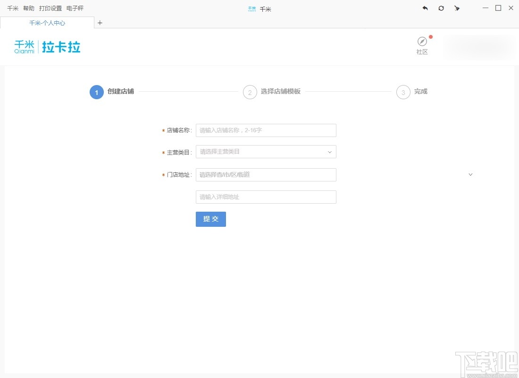Click the 创建店铺 step label
The height and width of the screenshot is (378, 519).
(x=120, y=92)
